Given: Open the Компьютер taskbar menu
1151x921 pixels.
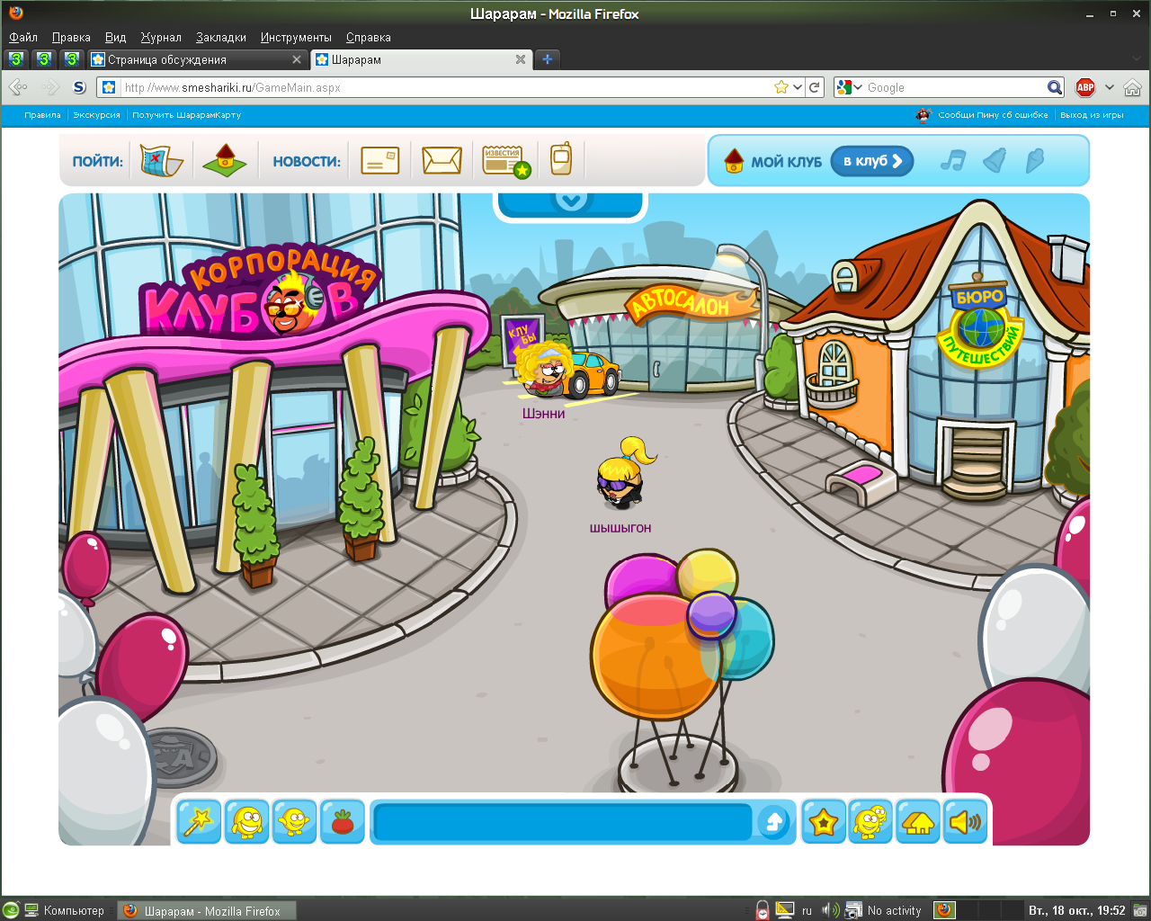Looking at the screenshot, I should [65, 910].
